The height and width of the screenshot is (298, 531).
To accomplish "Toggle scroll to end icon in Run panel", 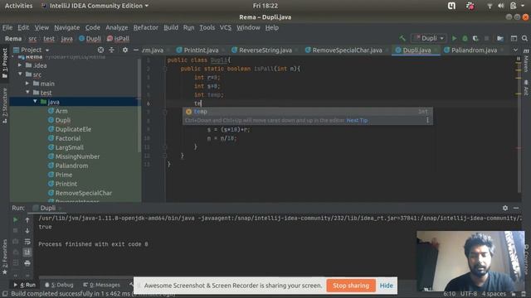I will pyautogui.click(x=27, y=252).
